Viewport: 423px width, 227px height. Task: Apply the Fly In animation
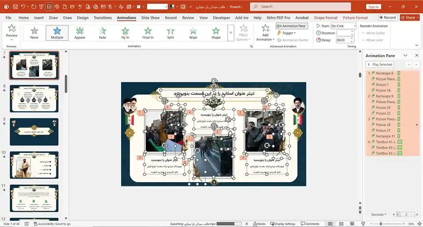tap(125, 33)
